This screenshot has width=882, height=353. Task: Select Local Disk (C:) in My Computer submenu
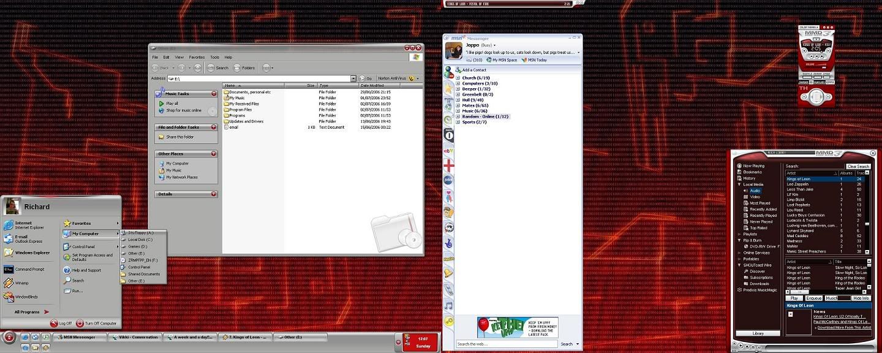pyautogui.click(x=143, y=240)
